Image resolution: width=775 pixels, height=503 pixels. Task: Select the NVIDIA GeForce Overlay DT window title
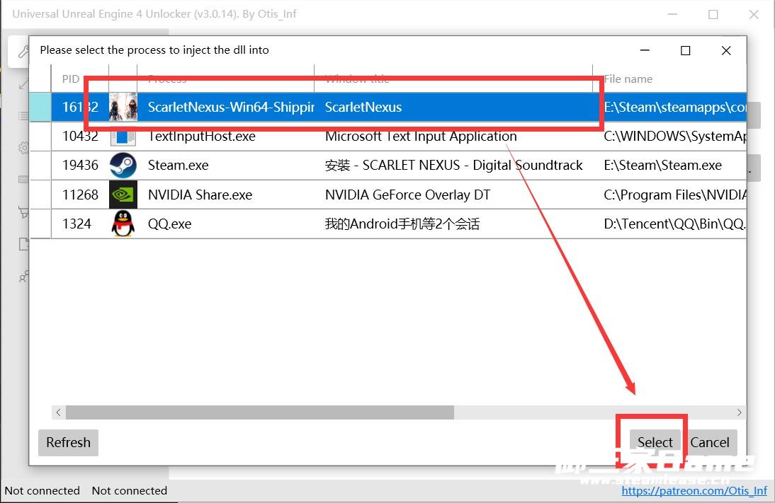(x=407, y=195)
